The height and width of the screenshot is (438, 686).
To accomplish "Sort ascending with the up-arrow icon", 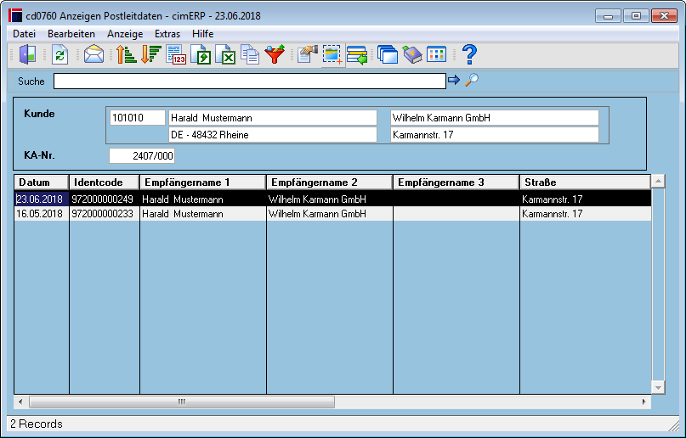I will click(126, 54).
